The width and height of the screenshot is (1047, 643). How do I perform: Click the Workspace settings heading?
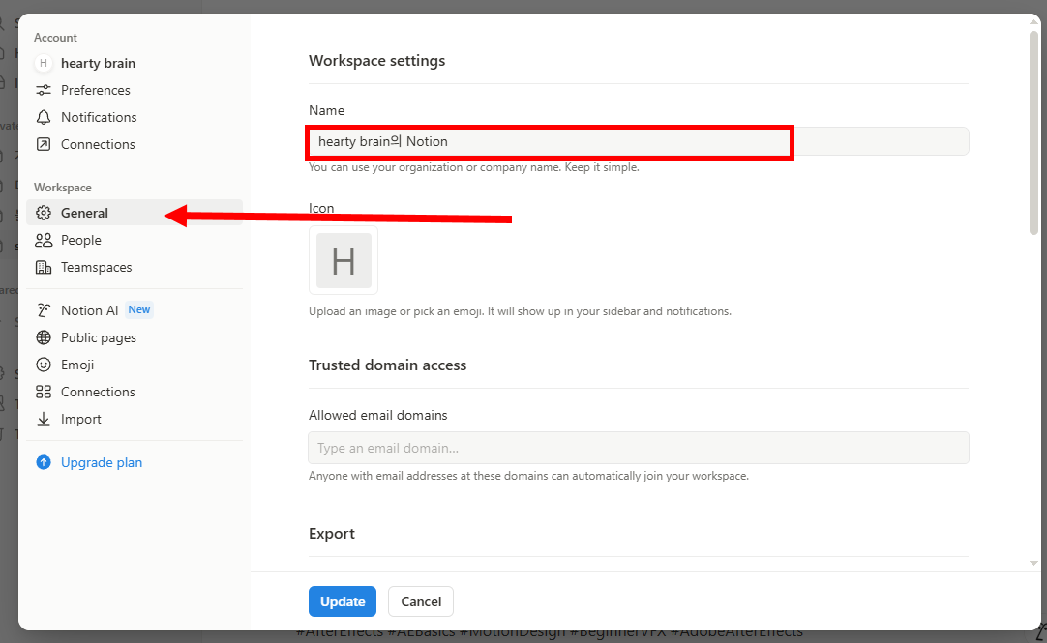click(x=376, y=61)
